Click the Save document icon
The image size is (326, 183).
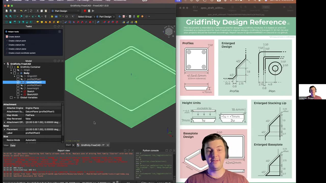pos(15,11)
